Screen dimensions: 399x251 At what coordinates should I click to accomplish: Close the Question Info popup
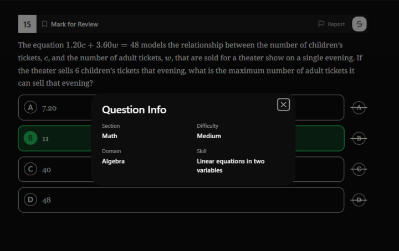tap(283, 104)
